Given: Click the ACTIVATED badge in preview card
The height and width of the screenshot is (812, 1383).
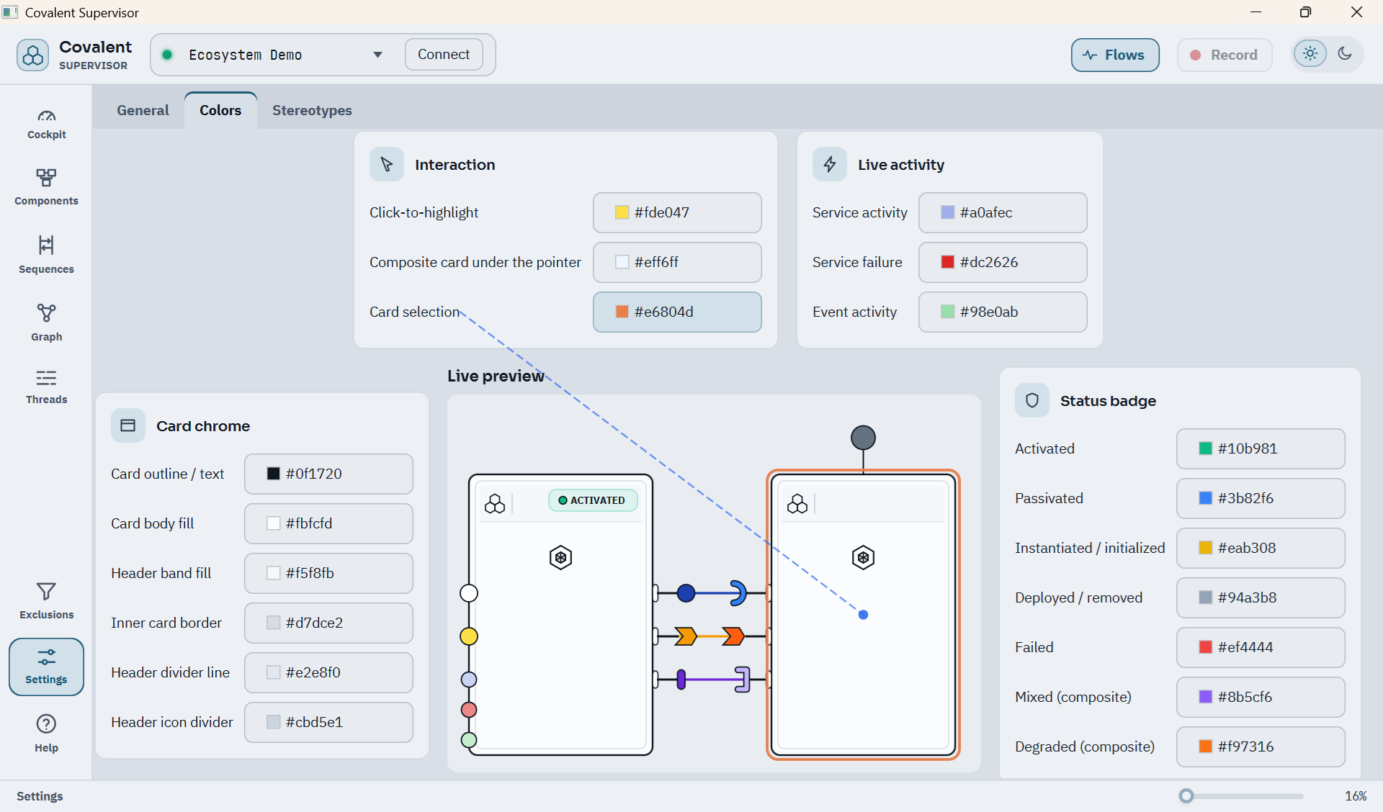Looking at the screenshot, I should point(593,500).
